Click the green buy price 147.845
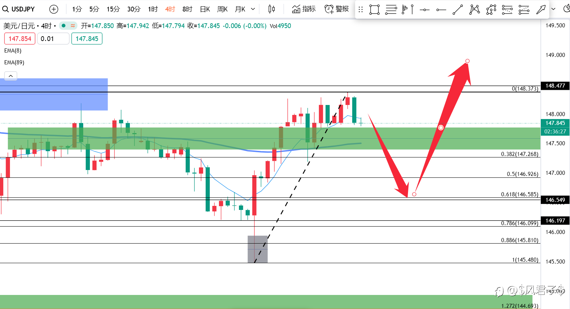 pos(87,39)
